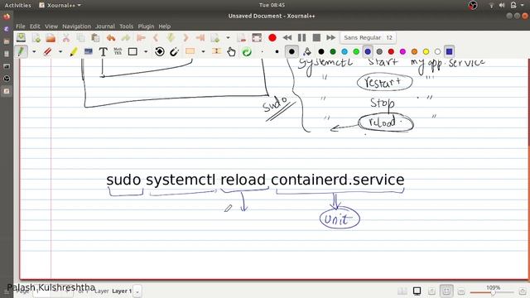The width and height of the screenshot is (530, 298).
Task: Select the Draw Rectangle shape tool
Action: 132,51
